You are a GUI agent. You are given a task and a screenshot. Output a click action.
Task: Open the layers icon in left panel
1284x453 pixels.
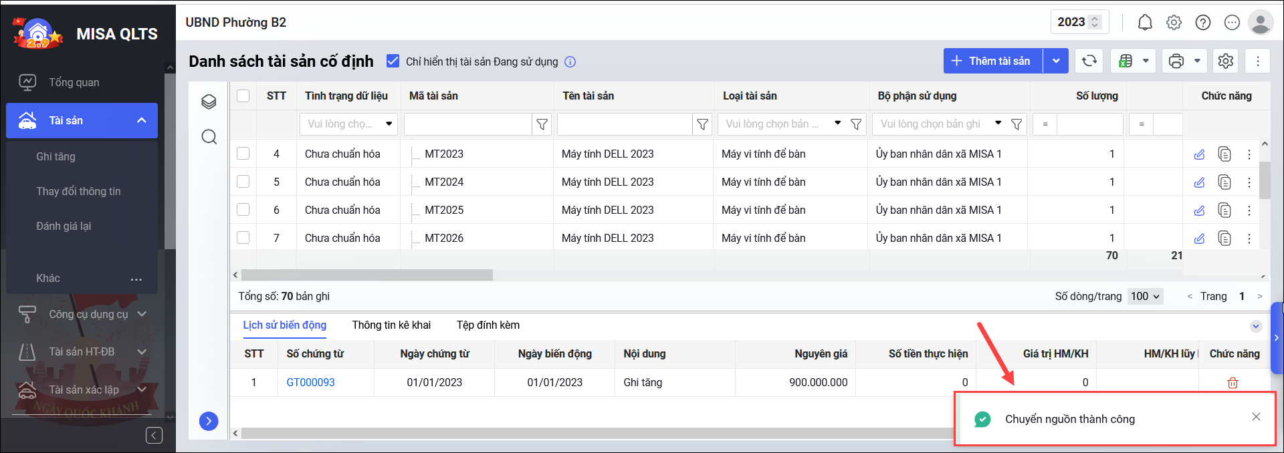point(209,102)
